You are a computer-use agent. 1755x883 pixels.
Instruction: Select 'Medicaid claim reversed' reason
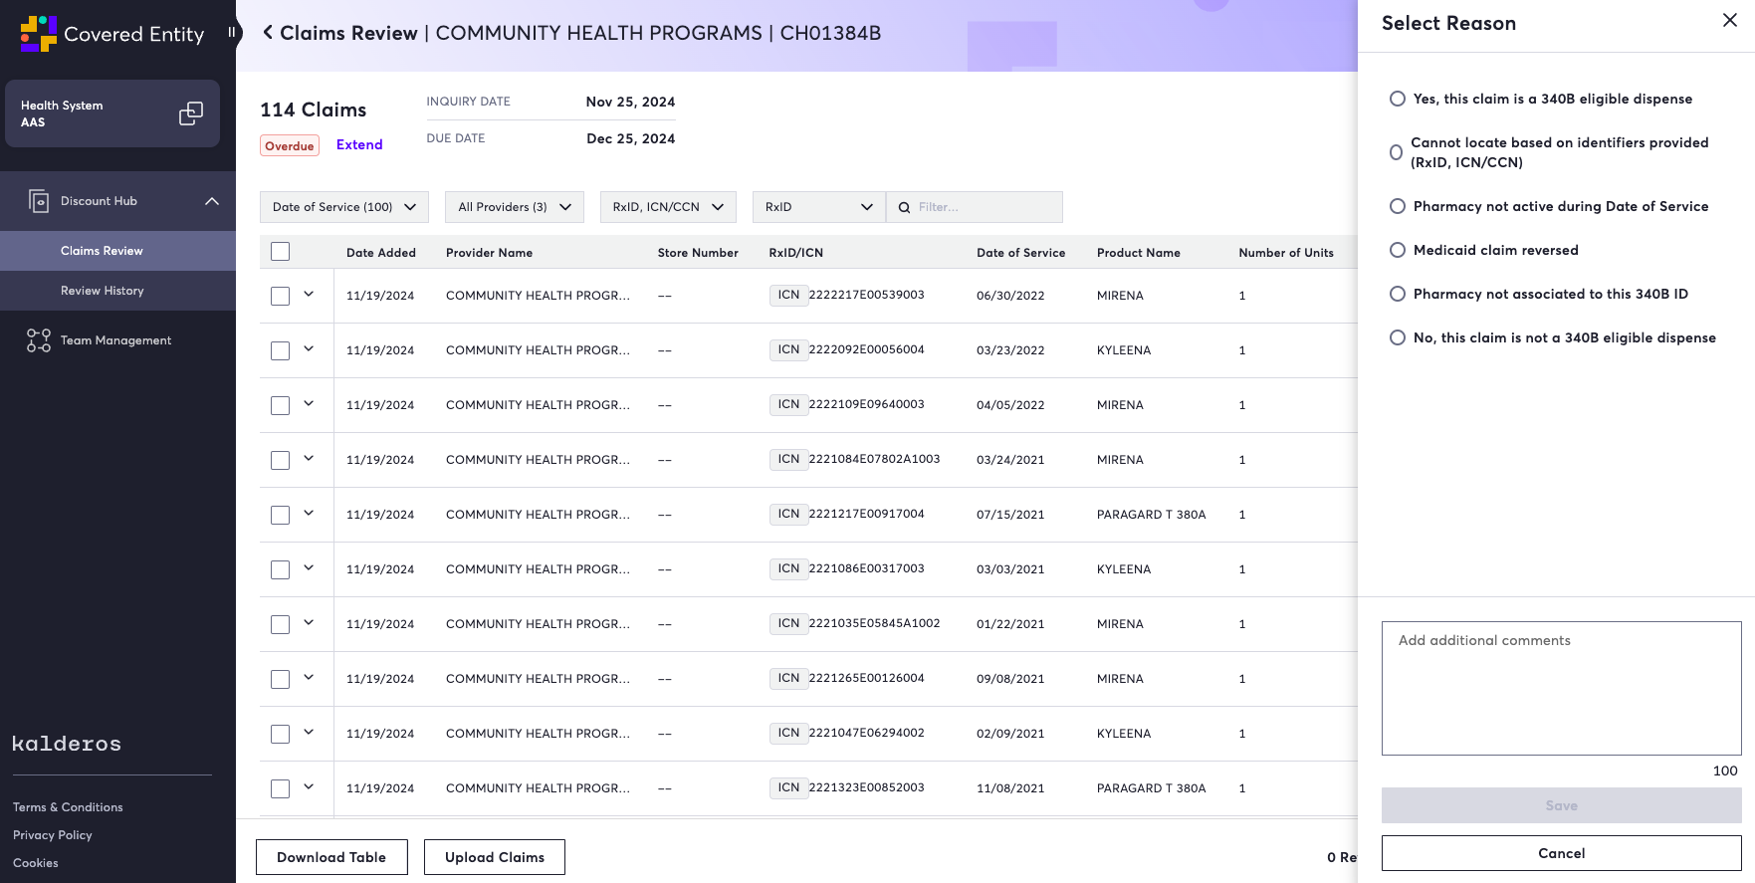tap(1398, 250)
